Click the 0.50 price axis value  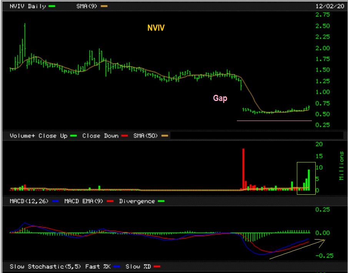pyautogui.click(x=323, y=114)
